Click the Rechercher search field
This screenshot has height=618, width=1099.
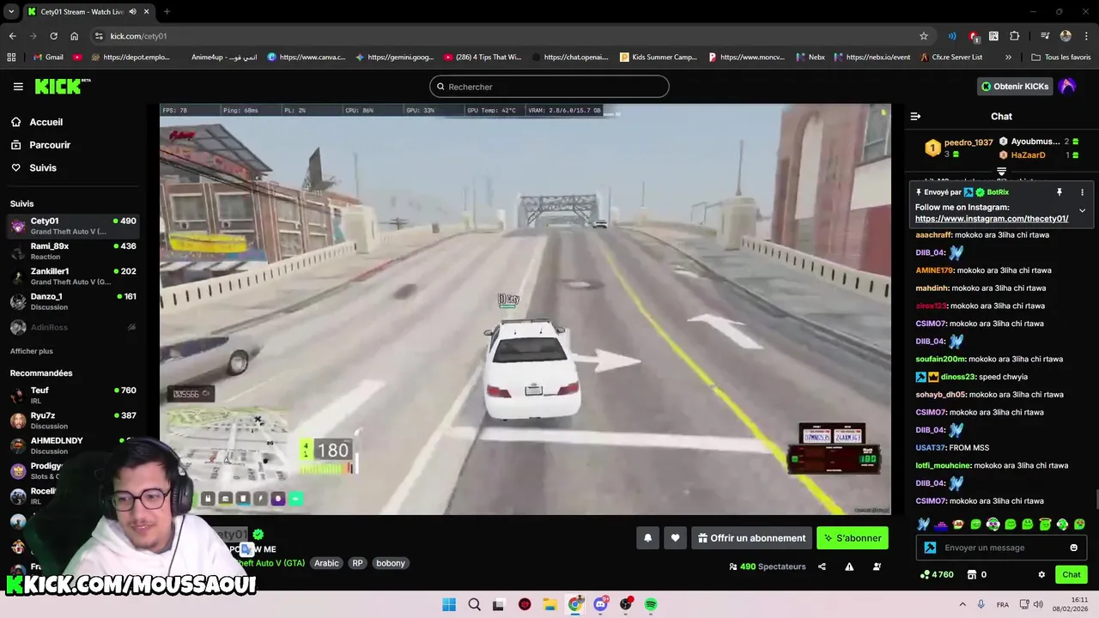(549, 87)
